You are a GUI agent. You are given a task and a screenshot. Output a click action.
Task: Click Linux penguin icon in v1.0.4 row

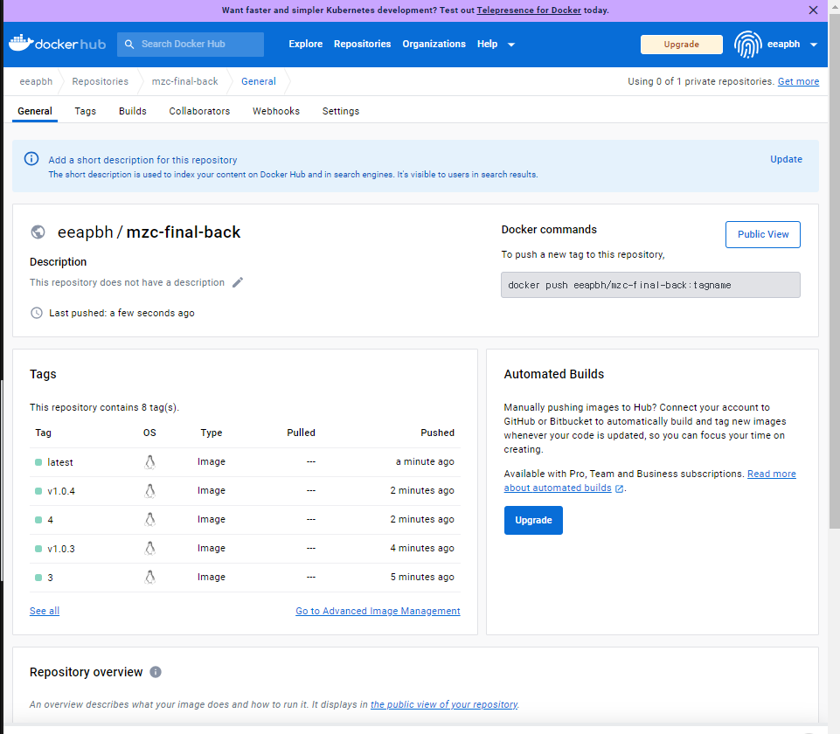point(150,491)
